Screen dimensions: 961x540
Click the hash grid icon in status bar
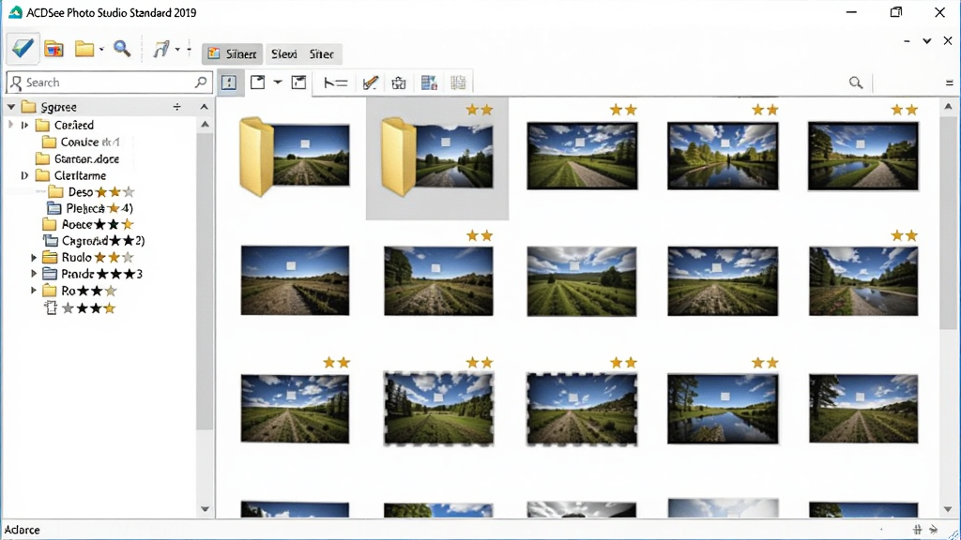click(917, 530)
